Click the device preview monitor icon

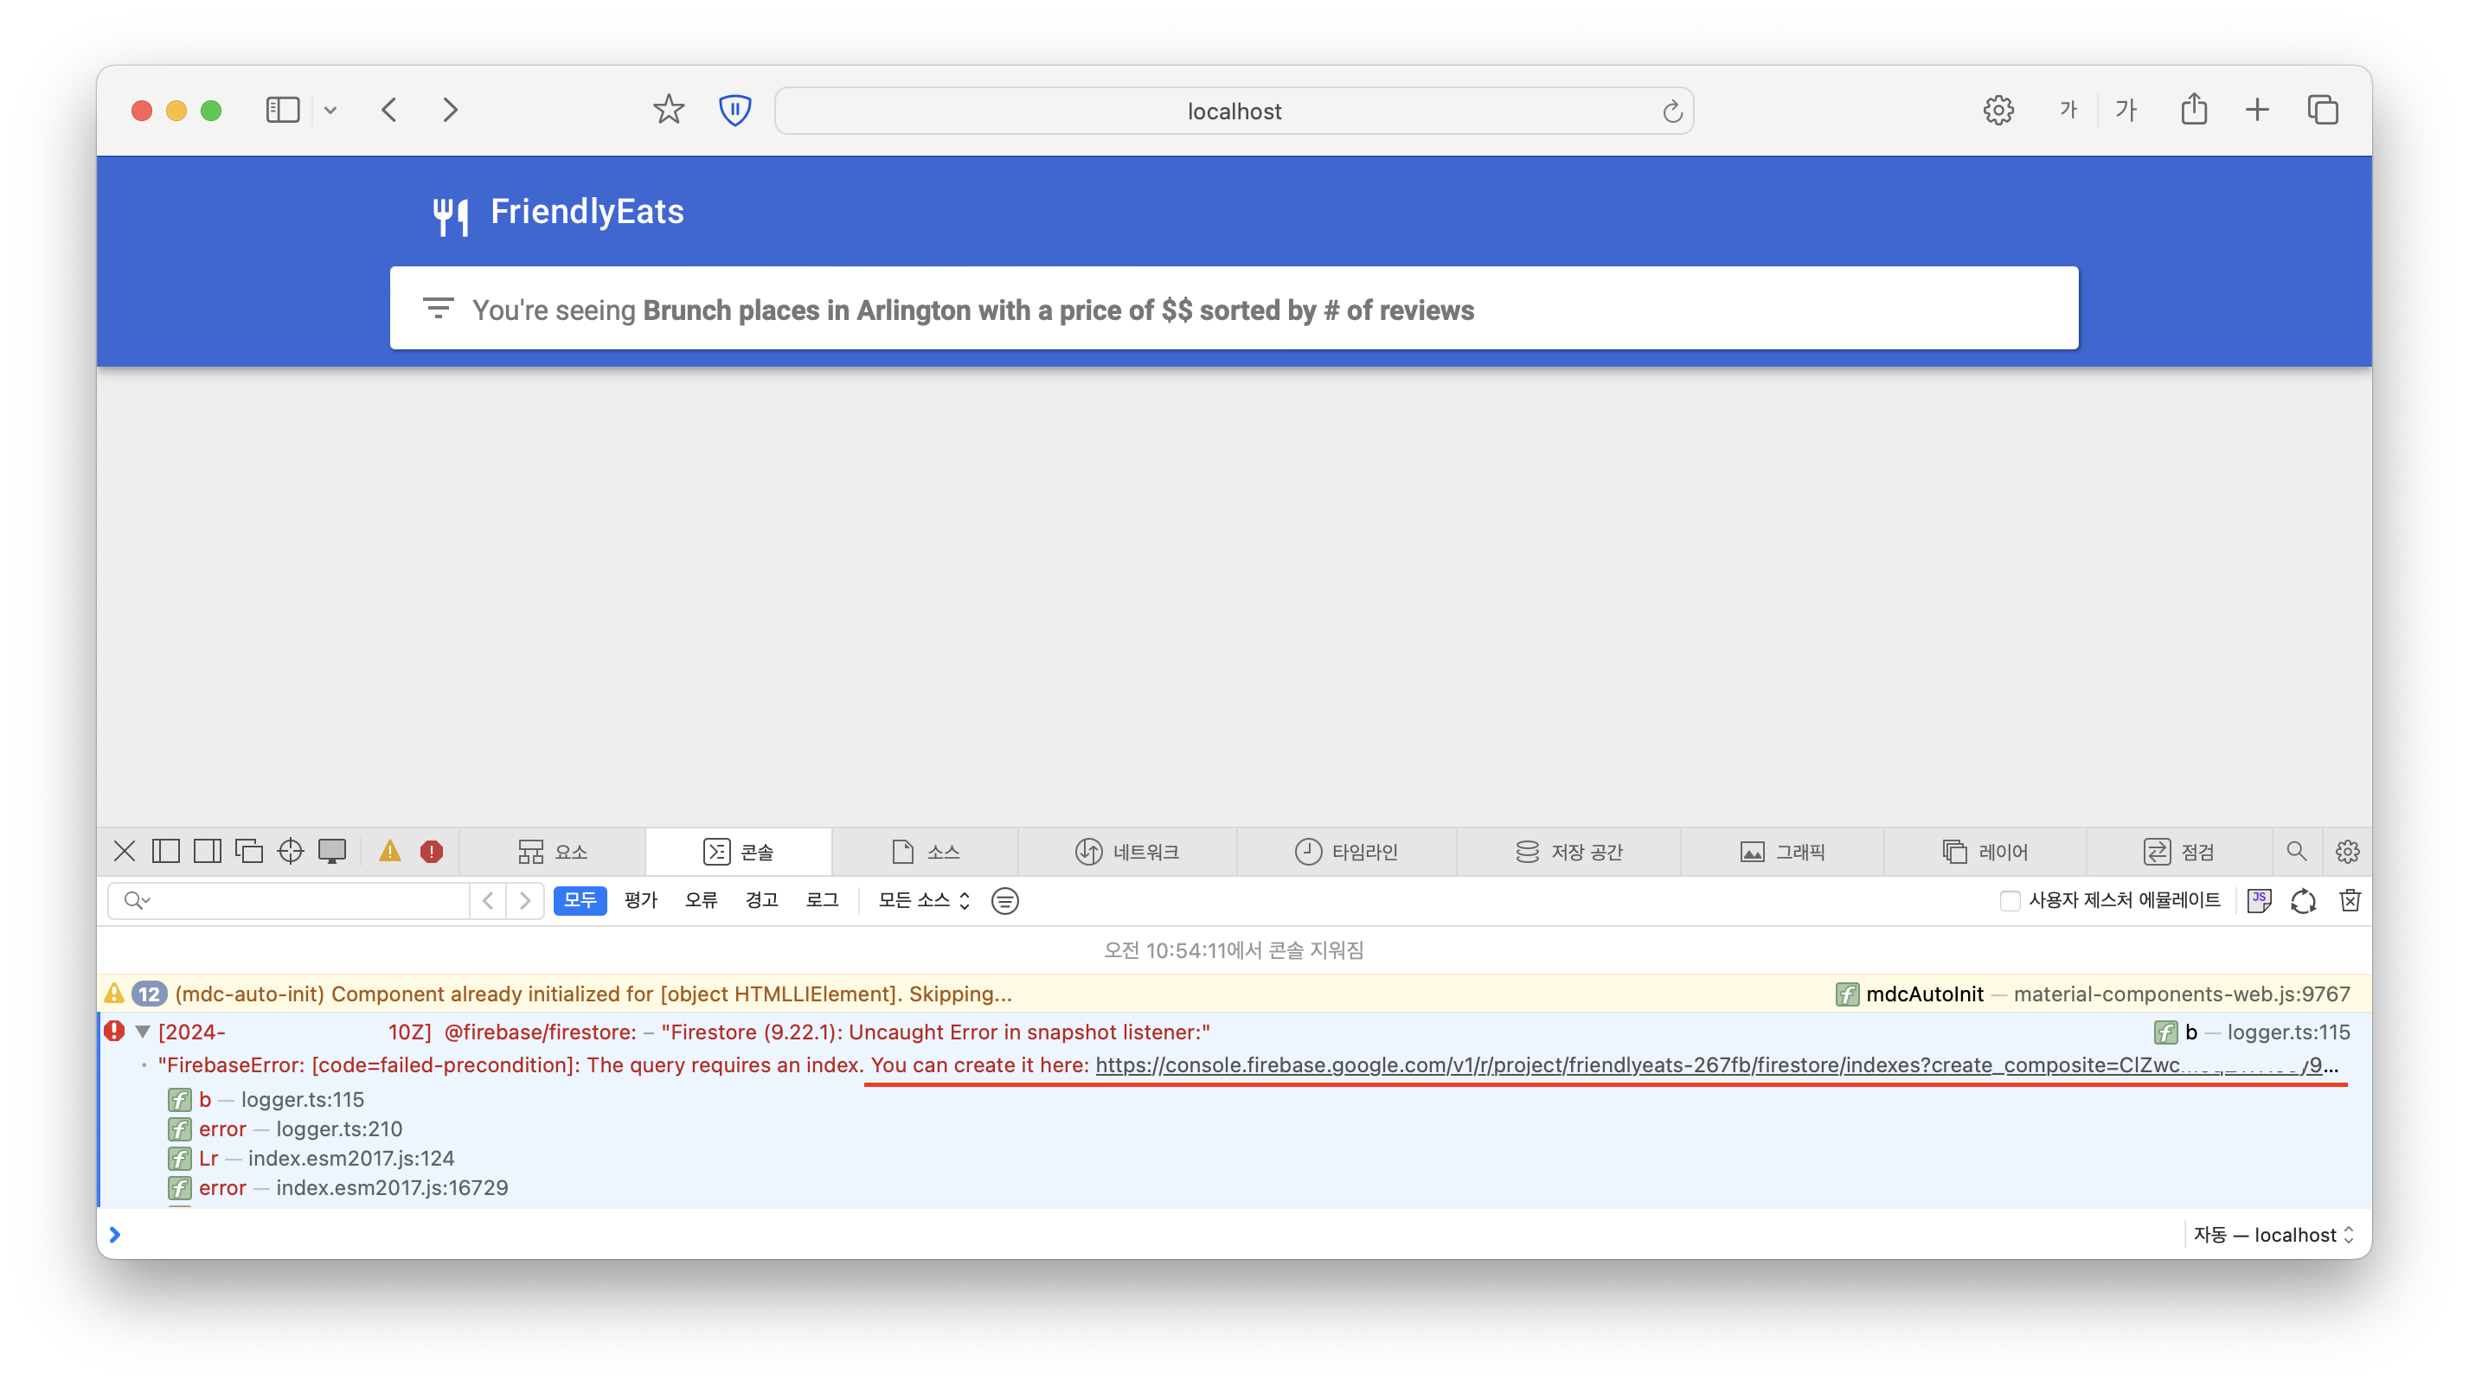tap(331, 851)
